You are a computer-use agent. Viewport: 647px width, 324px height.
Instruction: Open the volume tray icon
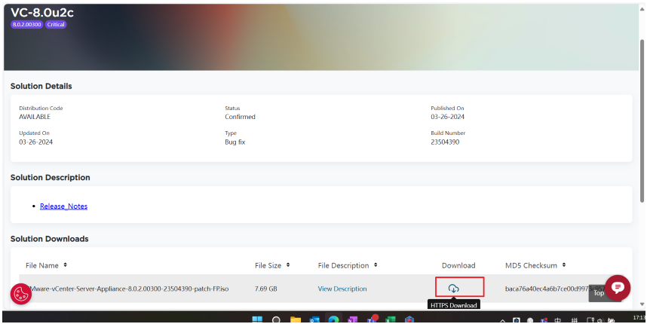click(x=601, y=321)
